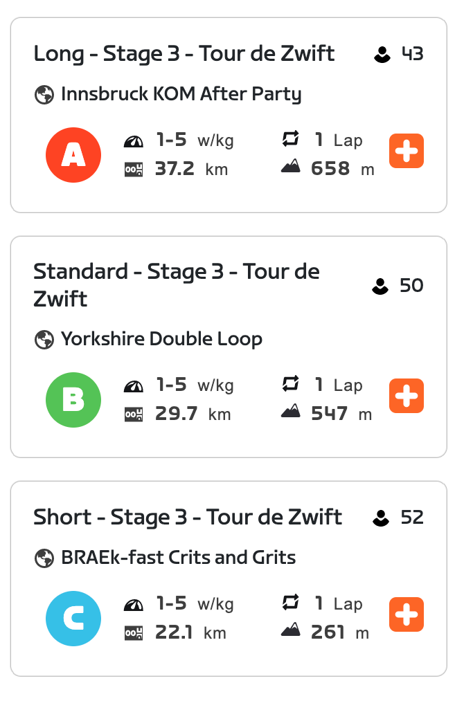Open Short - Stage 3 - Tour de Zwift title

(188, 517)
